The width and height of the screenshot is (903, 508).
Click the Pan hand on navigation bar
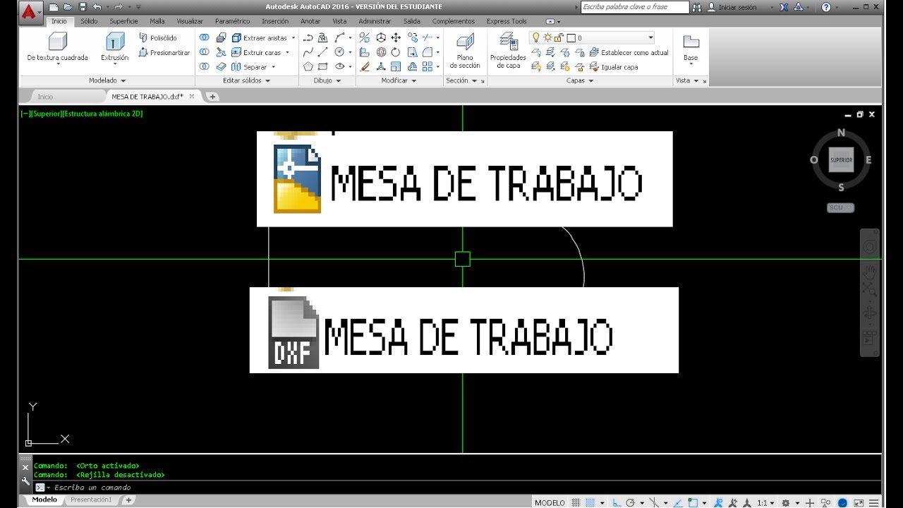point(870,271)
